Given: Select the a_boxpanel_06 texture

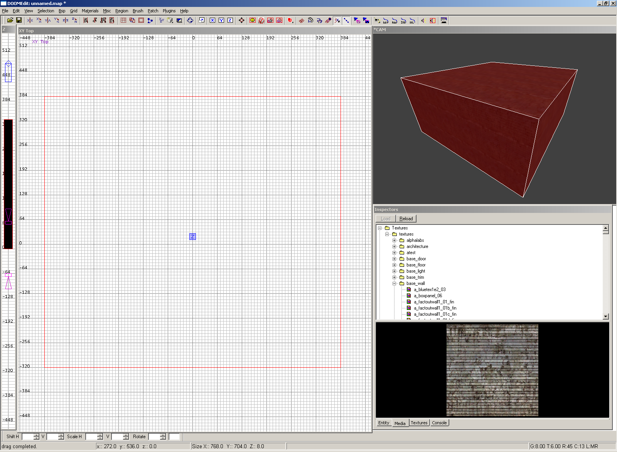Looking at the screenshot, I should tap(428, 296).
